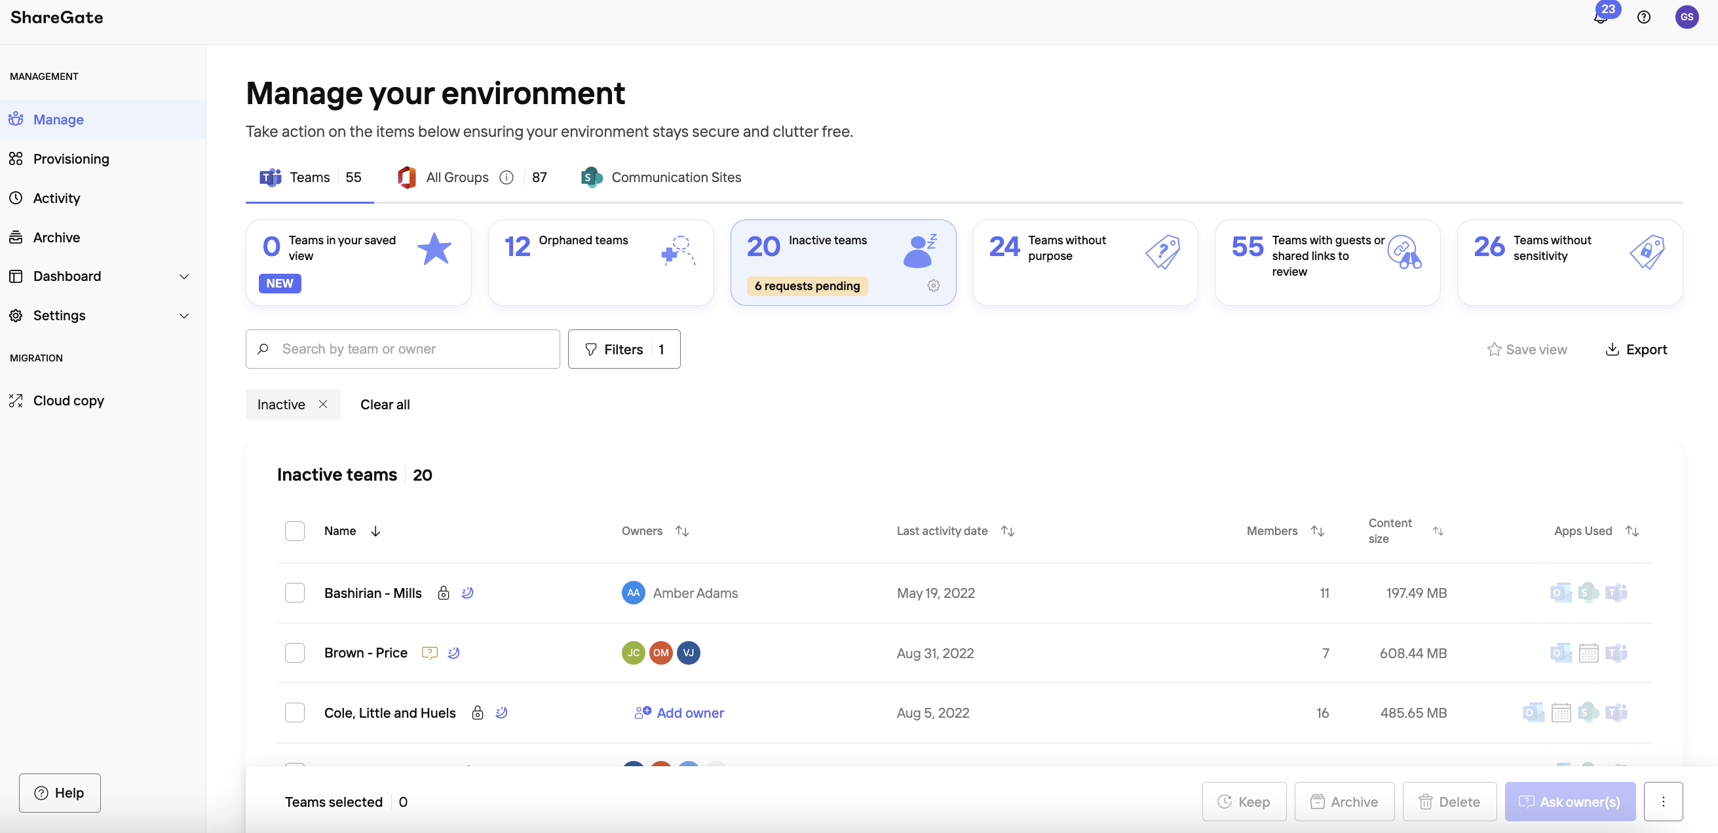This screenshot has height=833, width=1718.
Task: Click Add owner for Cole, Little and Huels
Action: [679, 713]
